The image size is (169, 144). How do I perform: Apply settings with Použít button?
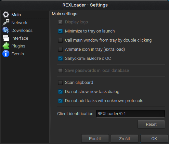click(x=95, y=138)
